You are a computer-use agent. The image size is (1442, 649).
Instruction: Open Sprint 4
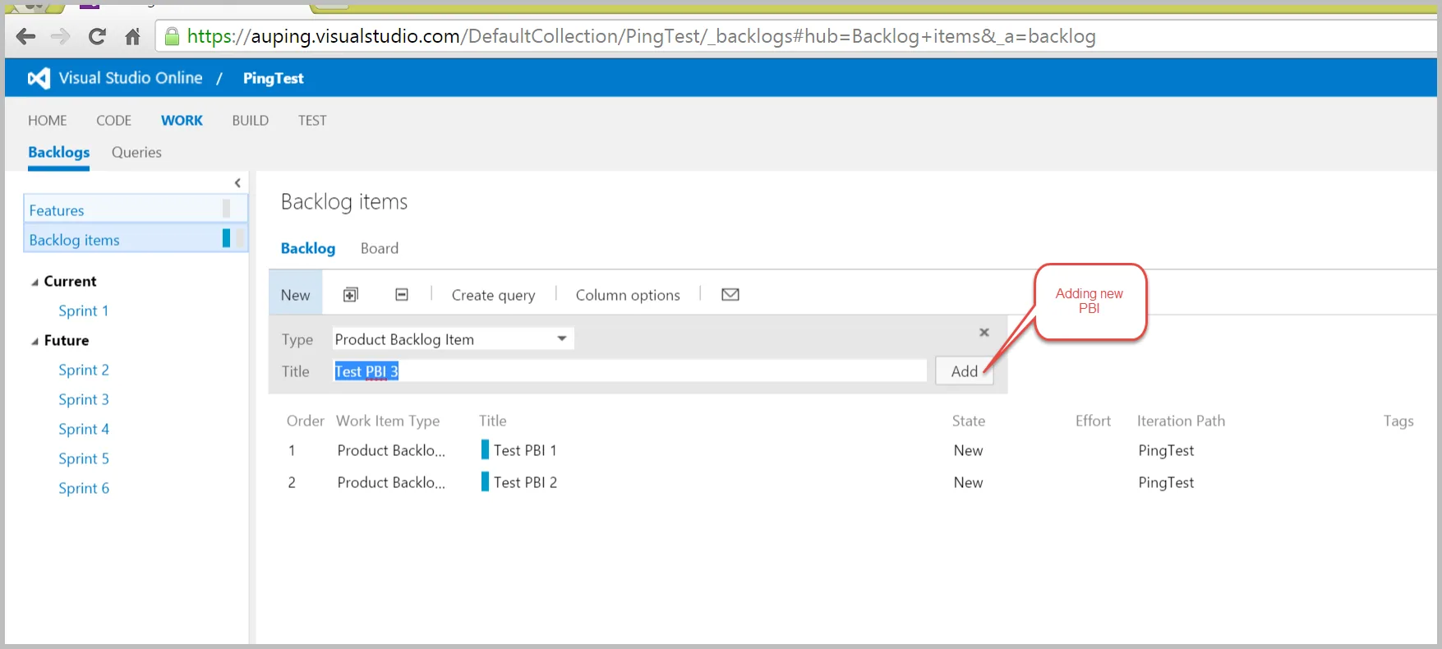[x=83, y=429]
